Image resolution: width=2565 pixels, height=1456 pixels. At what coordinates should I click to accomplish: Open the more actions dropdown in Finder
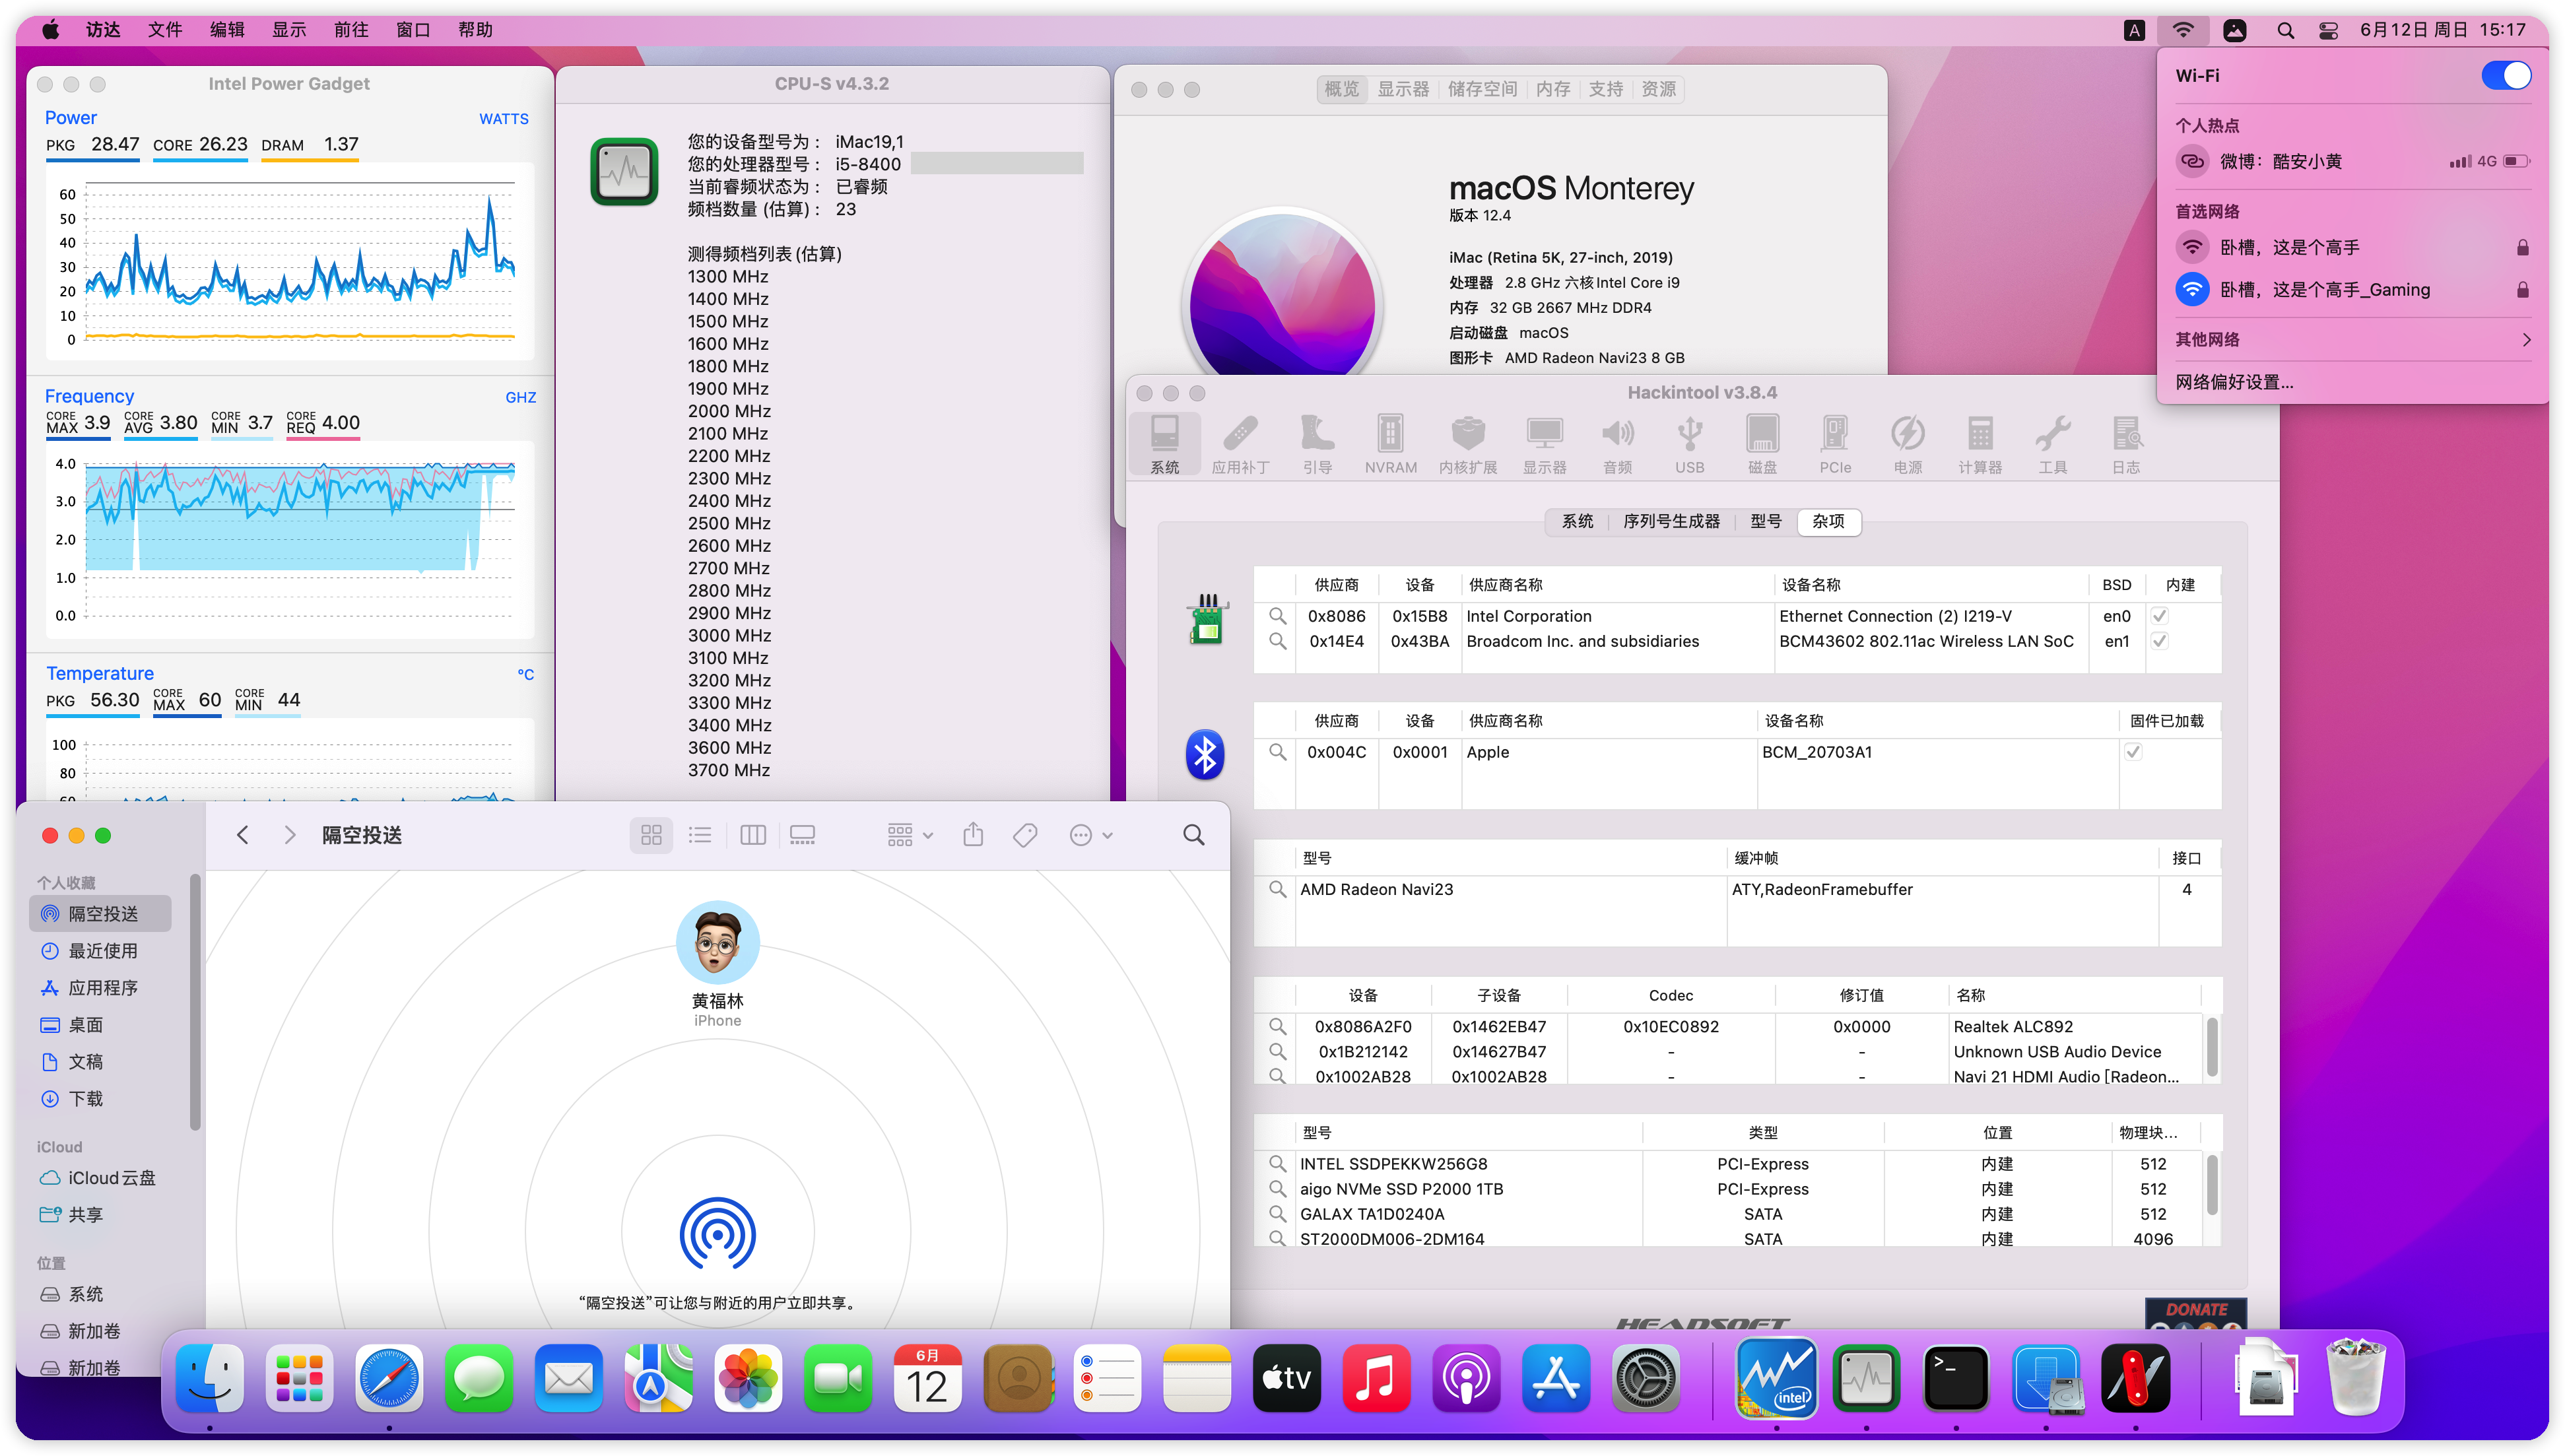point(1091,835)
